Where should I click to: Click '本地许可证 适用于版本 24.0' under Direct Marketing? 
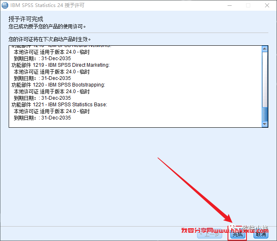click(x=45, y=72)
